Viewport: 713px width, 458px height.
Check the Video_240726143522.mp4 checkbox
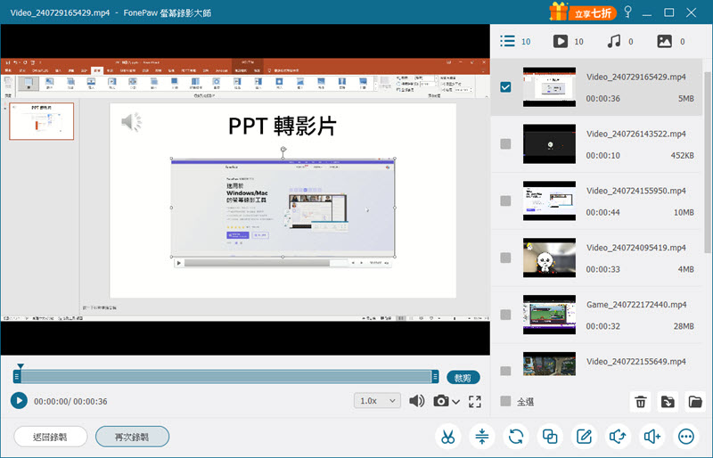coord(505,143)
